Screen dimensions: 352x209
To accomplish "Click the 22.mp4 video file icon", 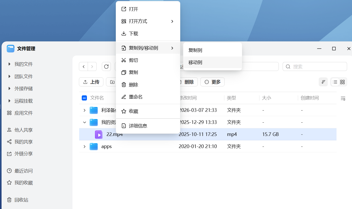I will (99, 134).
